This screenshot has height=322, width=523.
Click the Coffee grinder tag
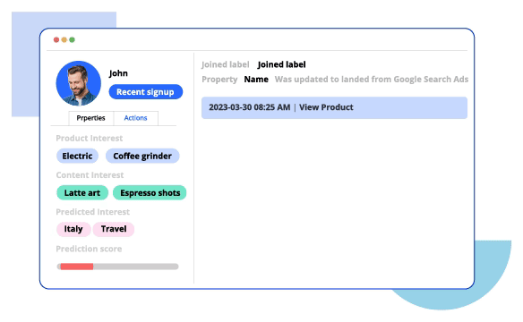142,156
